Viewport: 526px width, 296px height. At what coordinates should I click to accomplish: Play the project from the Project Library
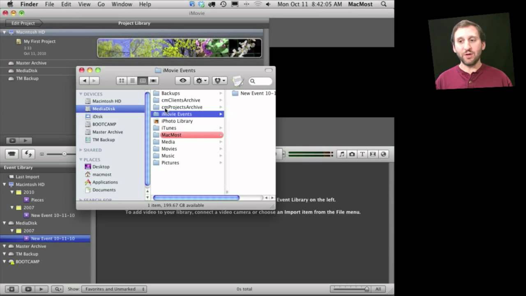pyautogui.click(x=25, y=141)
